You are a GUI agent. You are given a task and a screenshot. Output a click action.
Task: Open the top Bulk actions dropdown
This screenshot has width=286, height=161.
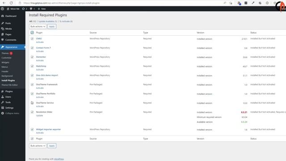tap(38, 26)
